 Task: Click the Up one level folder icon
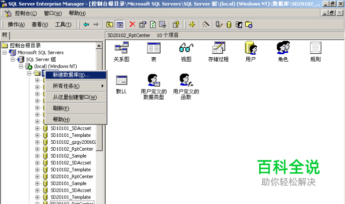click(x=110, y=24)
